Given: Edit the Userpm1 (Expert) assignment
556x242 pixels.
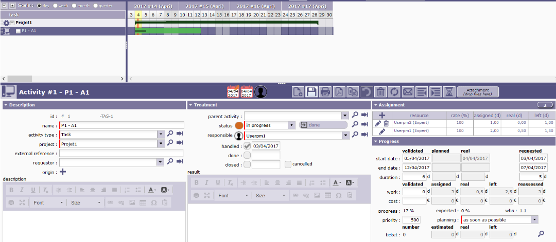Looking at the screenshot, I should [x=378, y=131].
